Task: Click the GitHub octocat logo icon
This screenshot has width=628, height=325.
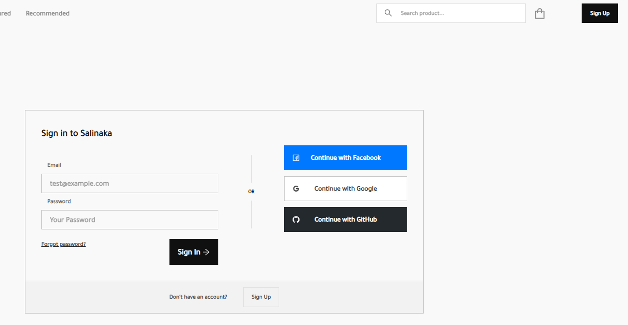Action: tap(296, 219)
